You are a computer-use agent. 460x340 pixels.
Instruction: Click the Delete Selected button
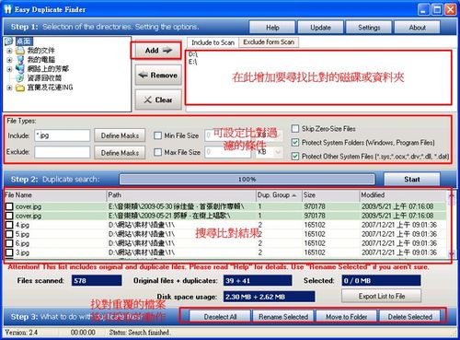tap(410, 317)
